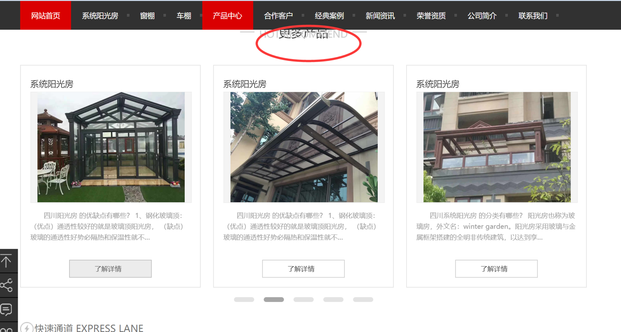Open the message chat icon
The height and width of the screenshot is (332, 621).
click(x=6, y=310)
